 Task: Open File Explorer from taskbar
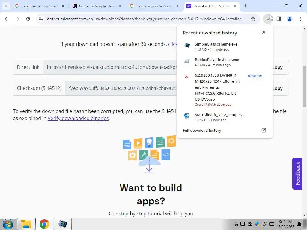26,224
